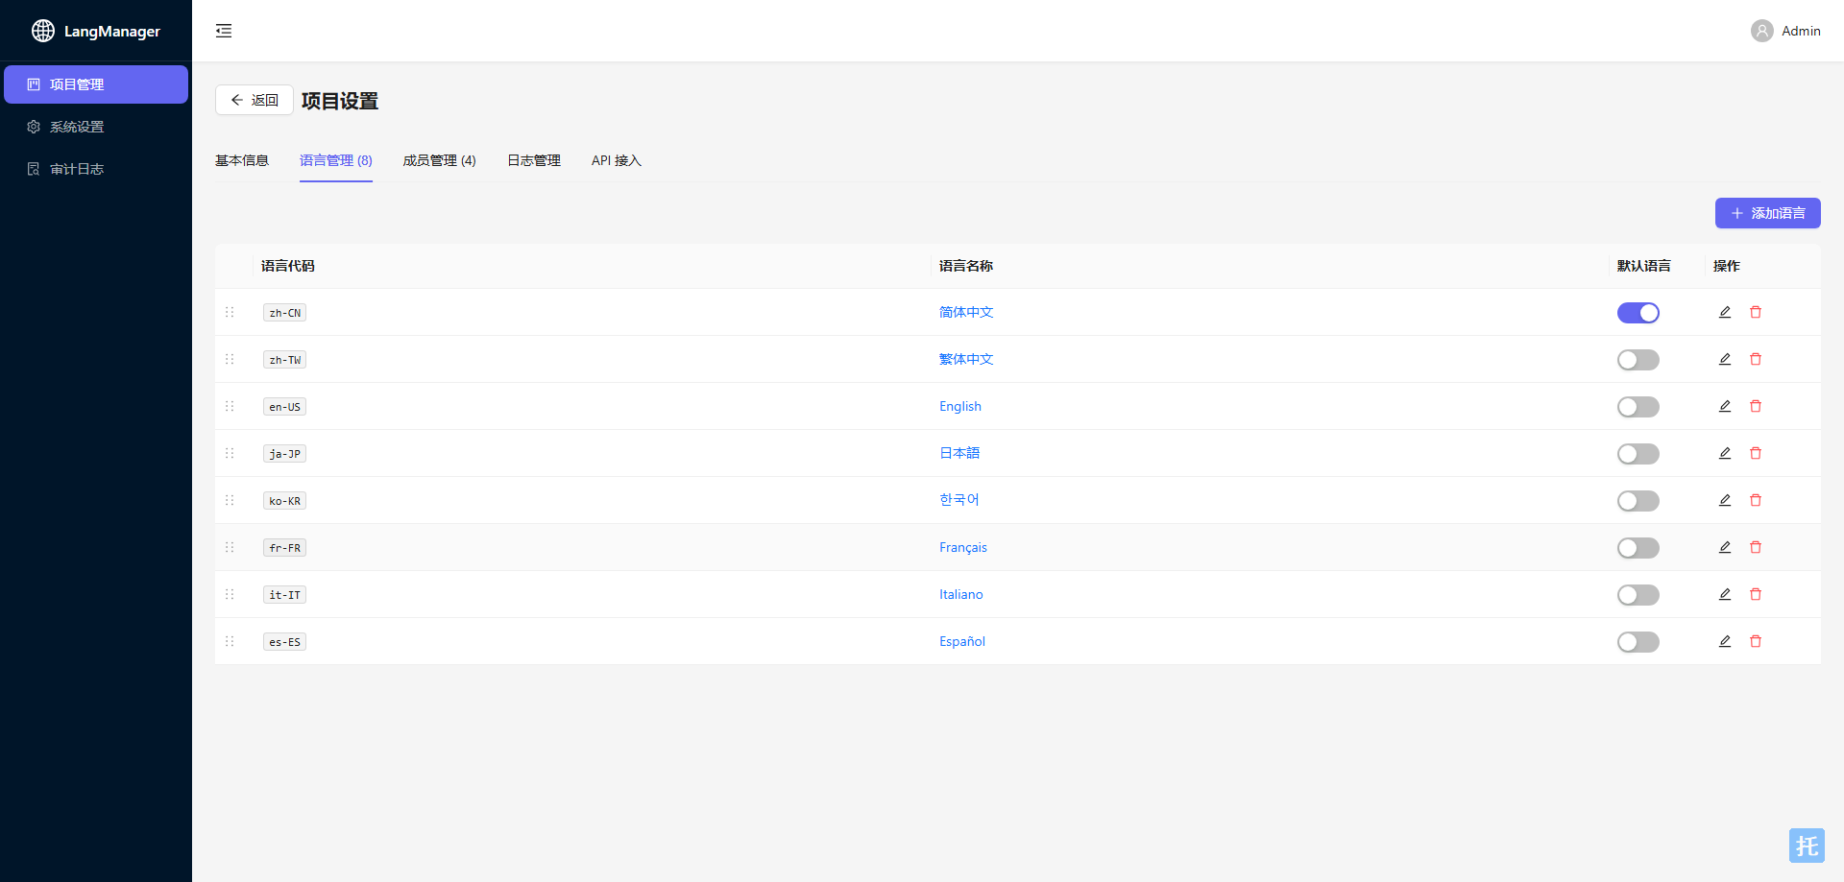Open the 繁体中文 language link

pos(966,359)
